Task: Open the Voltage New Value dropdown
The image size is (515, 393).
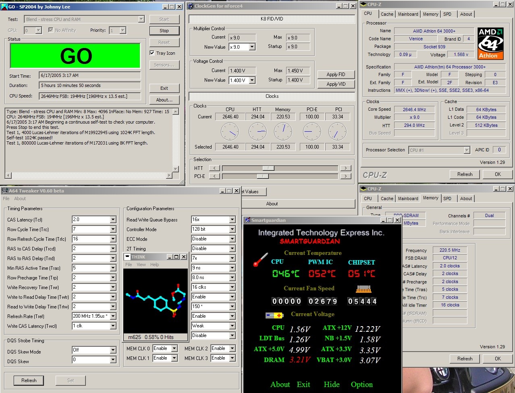Action: (252, 80)
